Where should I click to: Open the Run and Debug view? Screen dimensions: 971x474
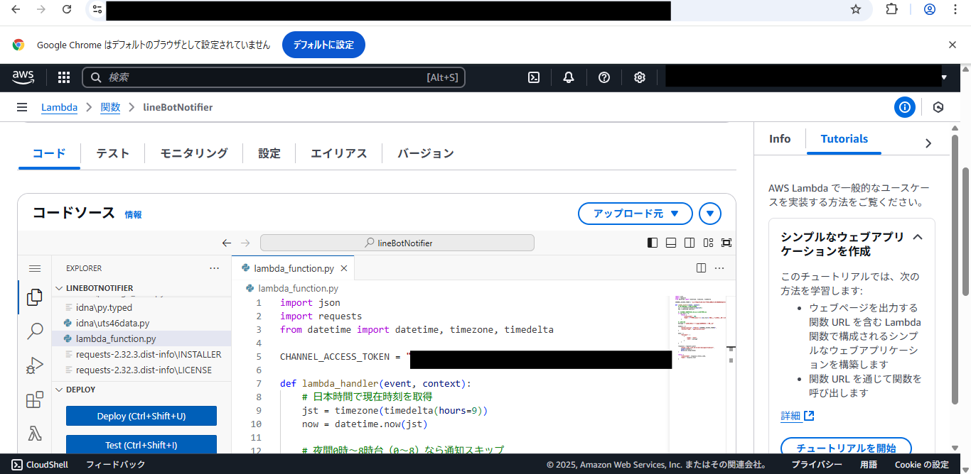(34, 365)
